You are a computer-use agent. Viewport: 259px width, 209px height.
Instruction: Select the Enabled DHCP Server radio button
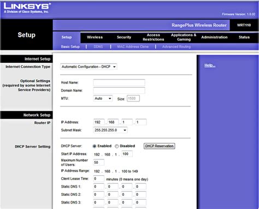click(x=95, y=146)
